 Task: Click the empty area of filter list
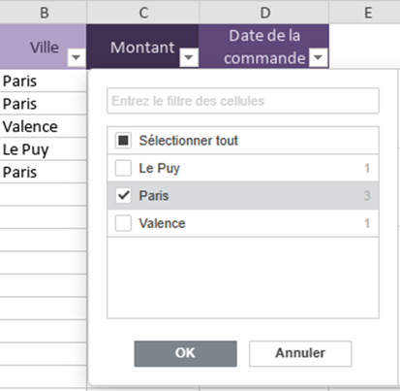click(243, 277)
